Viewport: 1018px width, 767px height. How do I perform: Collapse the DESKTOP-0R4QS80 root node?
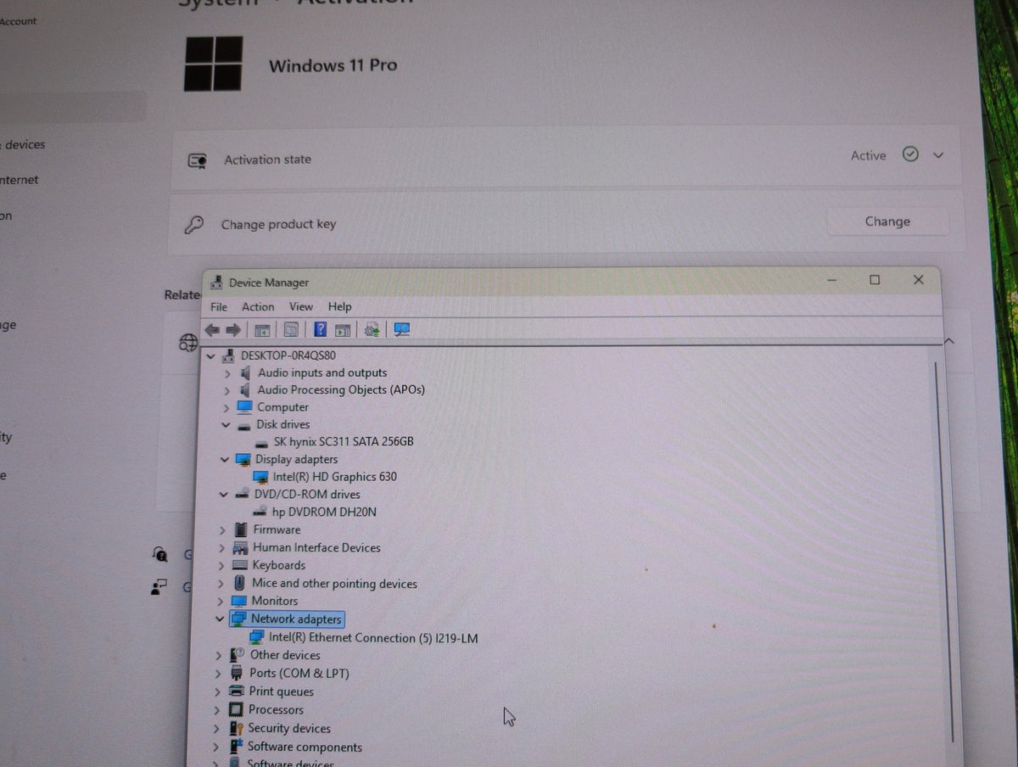[x=210, y=356]
